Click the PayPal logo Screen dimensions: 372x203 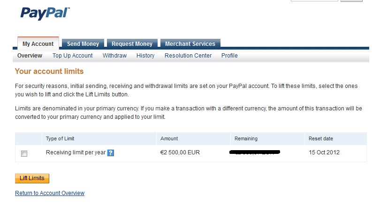45,13
